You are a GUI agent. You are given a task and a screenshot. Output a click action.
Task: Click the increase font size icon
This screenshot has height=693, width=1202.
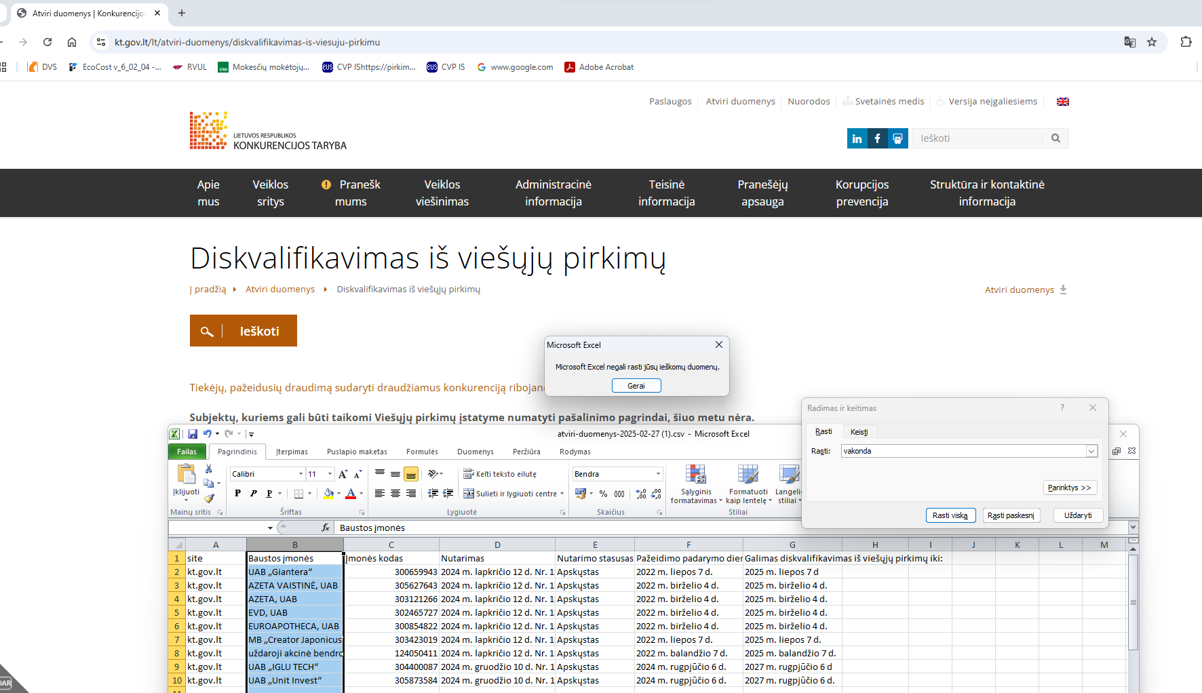(x=343, y=474)
